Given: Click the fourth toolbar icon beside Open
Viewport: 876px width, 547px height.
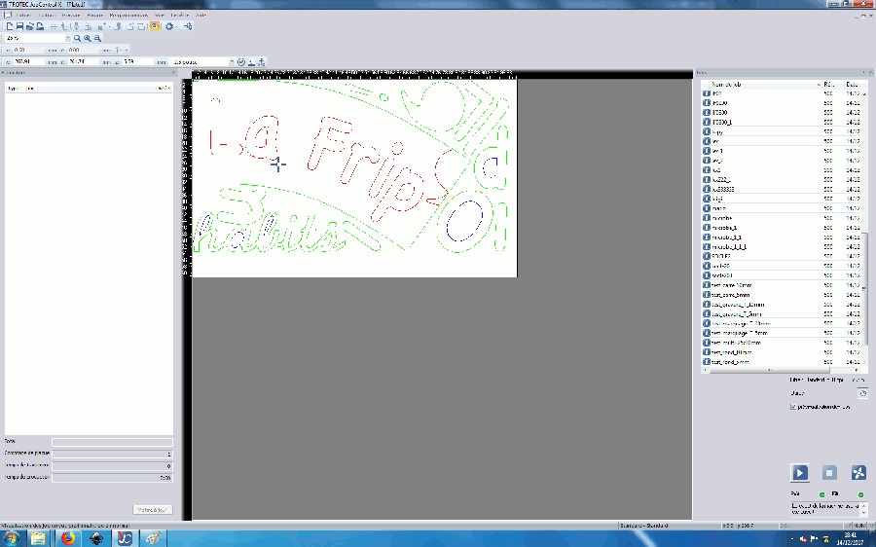Looking at the screenshot, I should (40, 26).
